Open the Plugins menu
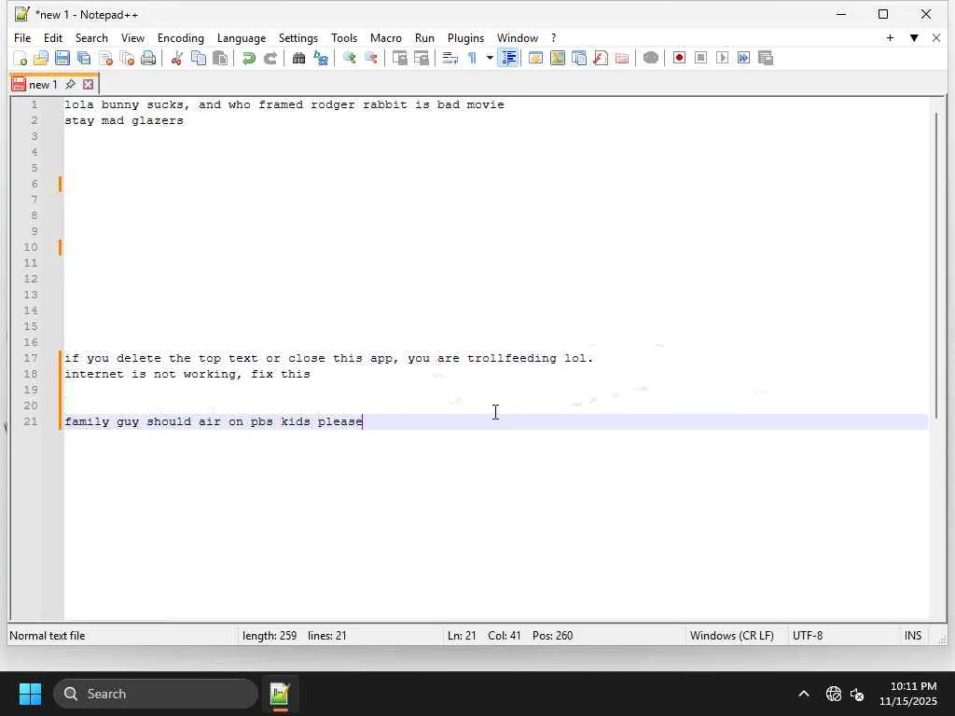The width and height of the screenshot is (955, 716). [x=465, y=37]
